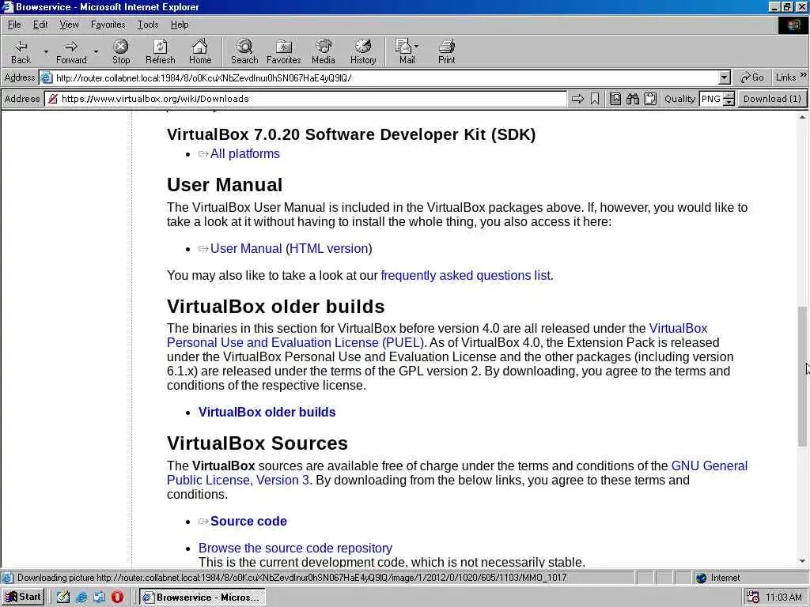Click the Start button
This screenshot has height=607, width=810.
(x=23, y=598)
